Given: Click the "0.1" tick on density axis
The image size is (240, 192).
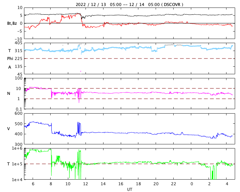Looking at the screenshot, I should pos(19,109).
